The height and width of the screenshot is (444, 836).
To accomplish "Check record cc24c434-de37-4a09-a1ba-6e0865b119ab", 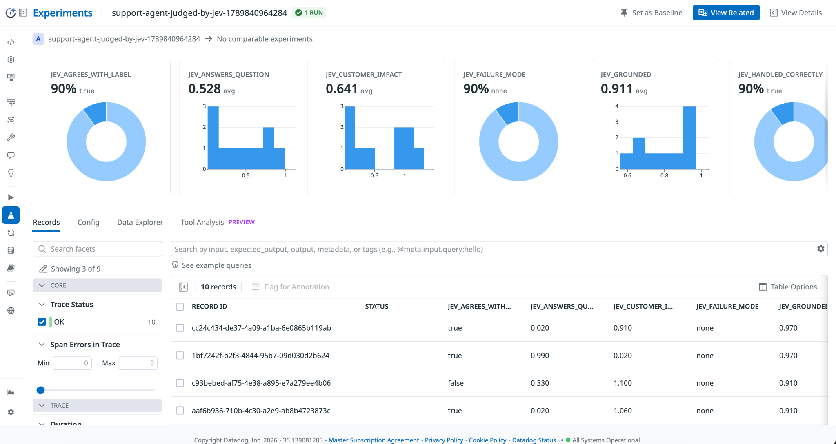I will tap(180, 328).
